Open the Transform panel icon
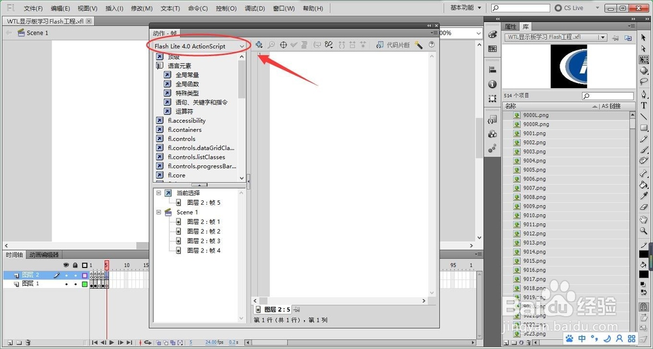Viewport: 653px width, 349px height. (x=492, y=99)
